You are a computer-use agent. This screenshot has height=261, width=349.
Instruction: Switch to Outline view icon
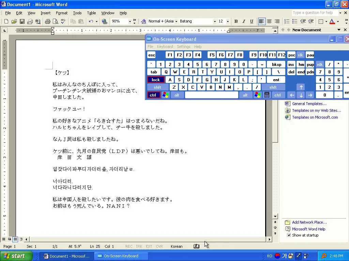(21, 239)
